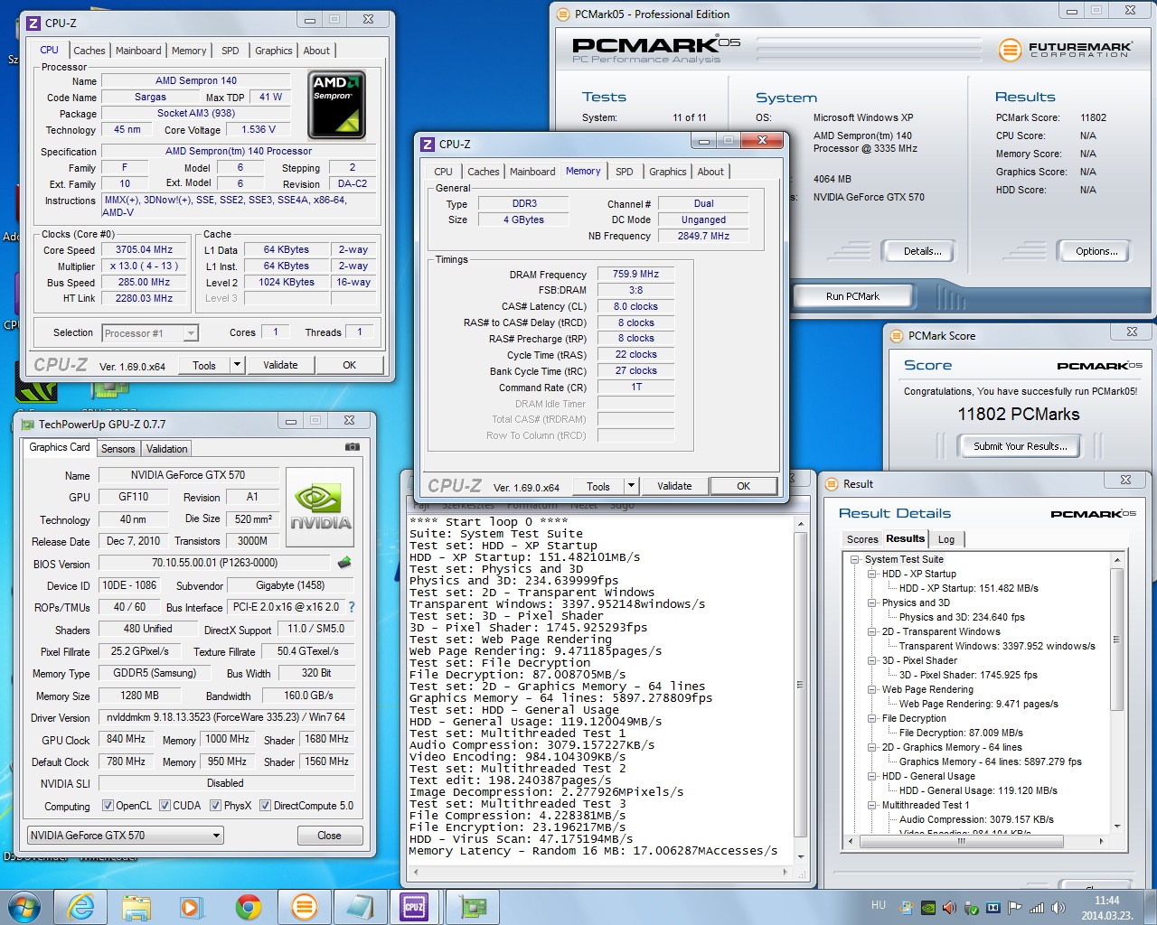
Task: Click GPU-Z title bar icon
Action: 27,424
